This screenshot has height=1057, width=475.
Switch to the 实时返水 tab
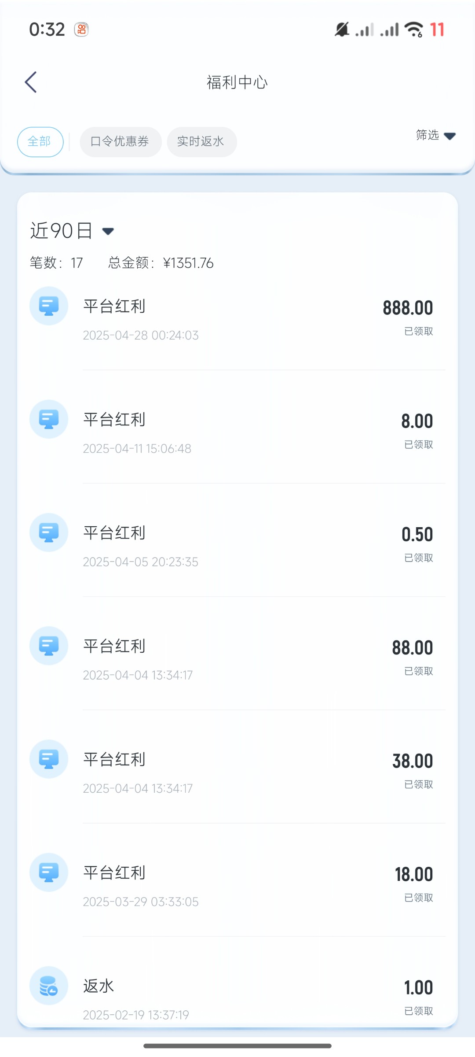click(x=201, y=142)
